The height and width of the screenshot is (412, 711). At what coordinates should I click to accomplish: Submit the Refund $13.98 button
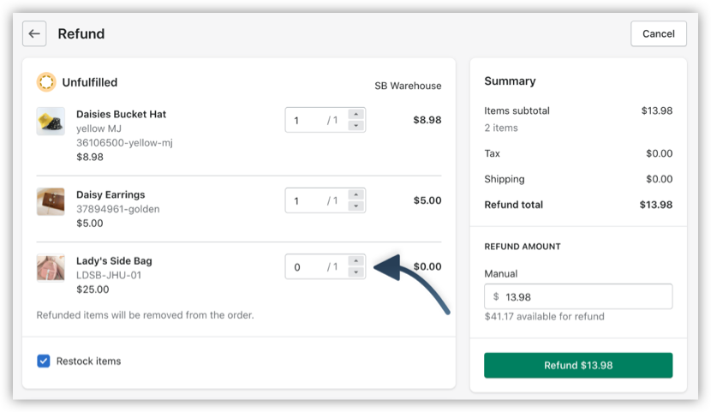point(578,365)
